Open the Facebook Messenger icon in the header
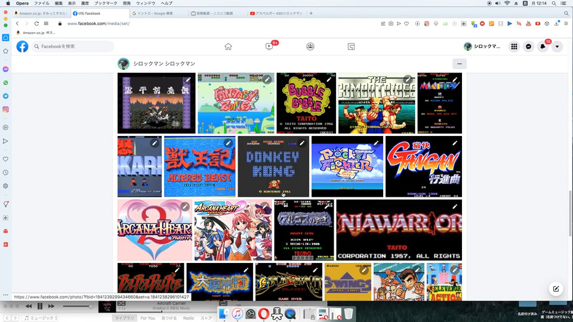 [528, 47]
